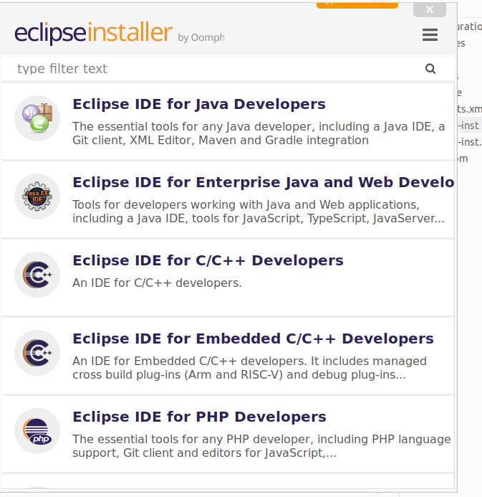Click the search magnifier icon

pyautogui.click(x=430, y=69)
